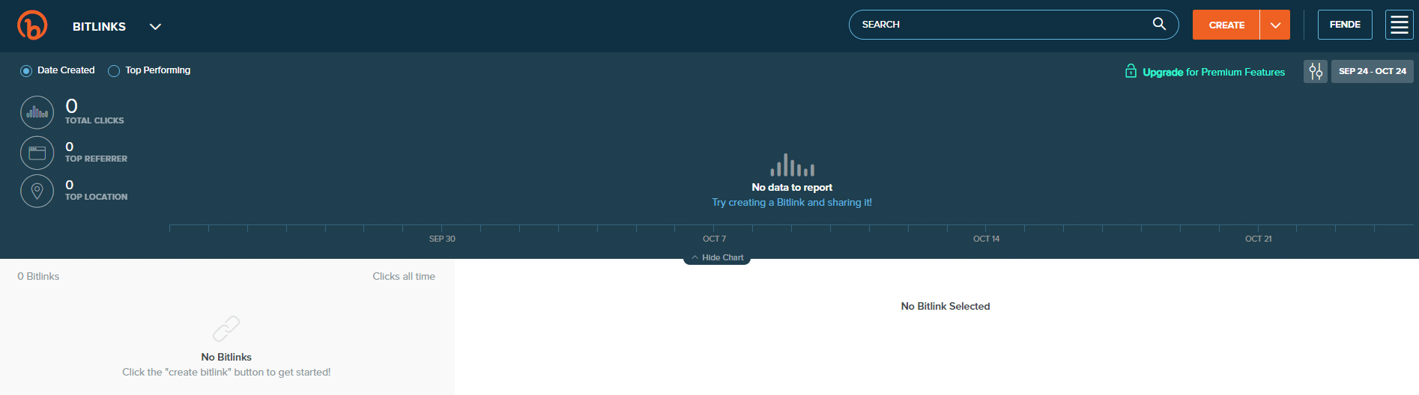Open the Bitlinks dropdown chevron
The image size is (1419, 395).
coord(155,27)
